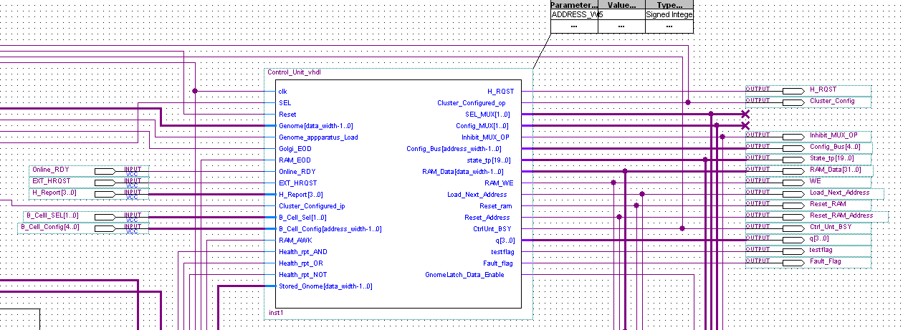
Task: Click the GnomeLatch_Data_Enable port label
Action: [x=464, y=275]
